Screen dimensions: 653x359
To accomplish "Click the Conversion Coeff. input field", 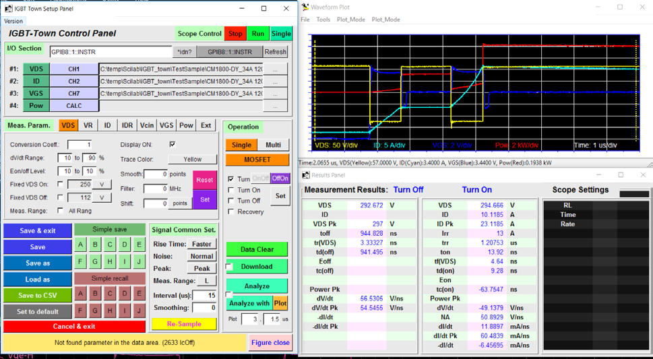I will coord(80,145).
